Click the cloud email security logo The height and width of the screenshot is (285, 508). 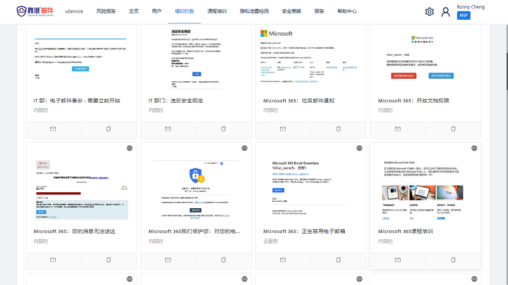[35, 11]
